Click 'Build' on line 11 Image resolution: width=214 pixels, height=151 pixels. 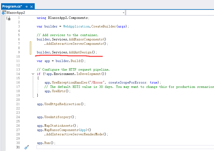(75, 61)
